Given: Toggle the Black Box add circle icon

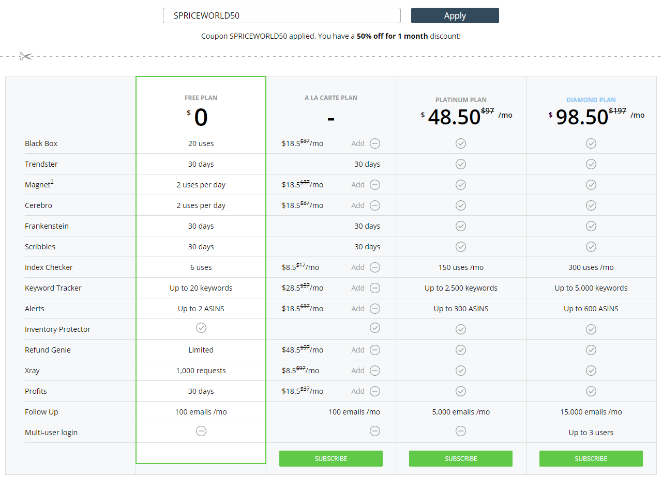Looking at the screenshot, I should click(x=375, y=143).
